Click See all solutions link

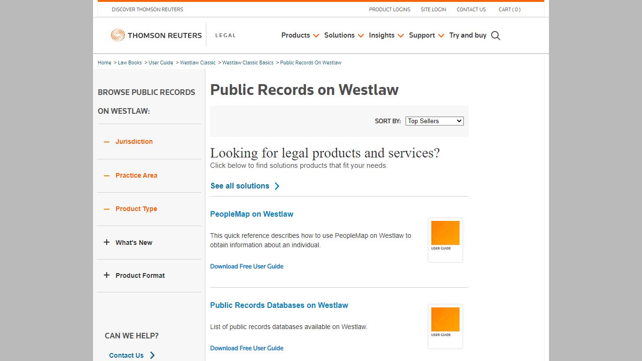[240, 186]
